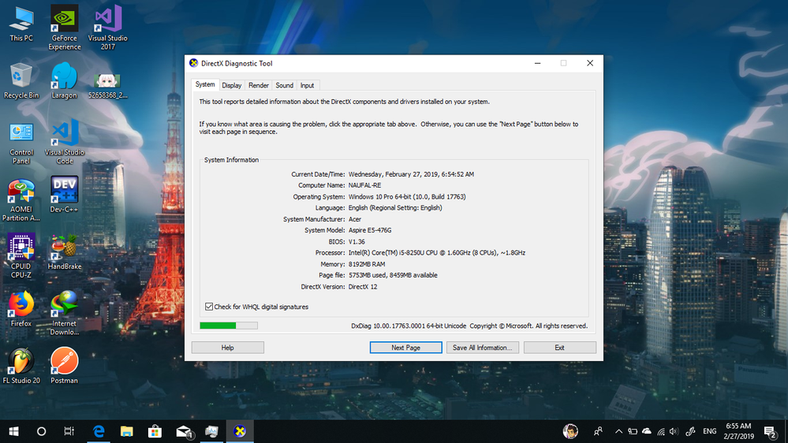The height and width of the screenshot is (443, 788).
Task: Launch Internet Download Manager shortcut
Action: [65, 314]
